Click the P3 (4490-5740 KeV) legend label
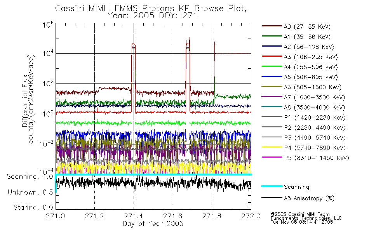 click(x=315, y=138)
